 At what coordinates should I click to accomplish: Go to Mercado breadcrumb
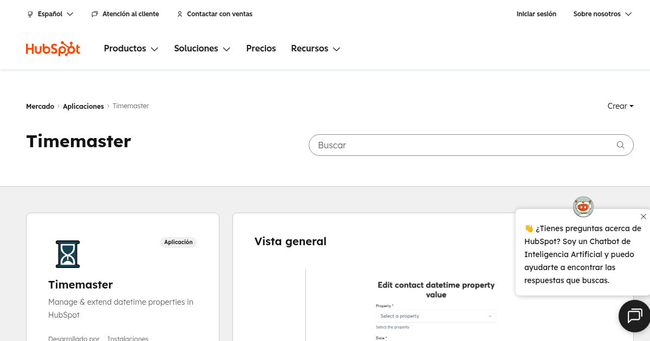pos(40,106)
